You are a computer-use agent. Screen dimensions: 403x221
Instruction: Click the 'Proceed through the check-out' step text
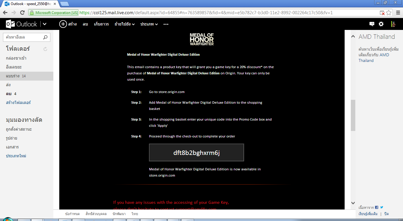point(192,136)
